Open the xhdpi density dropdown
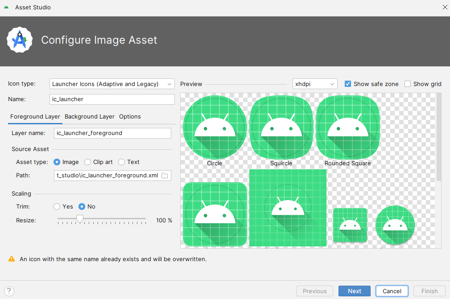Viewport: 450px width, 299px height. [315, 84]
